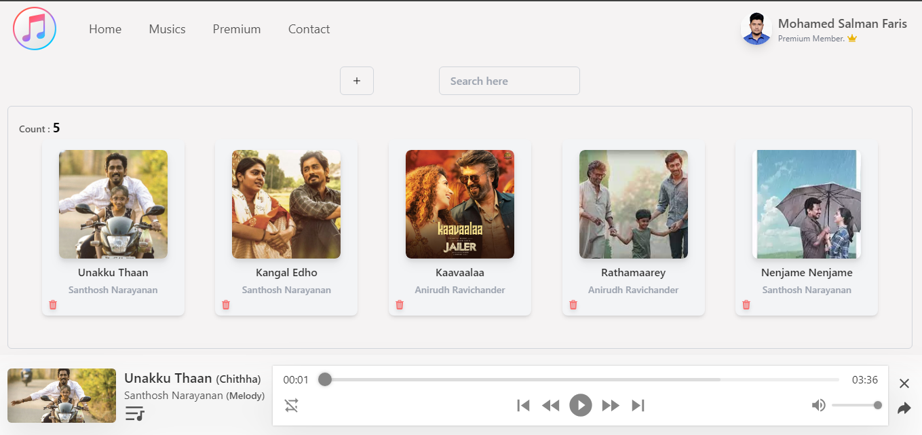This screenshot has height=435, width=922.
Task: Play the current song
Action: point(581,405)
